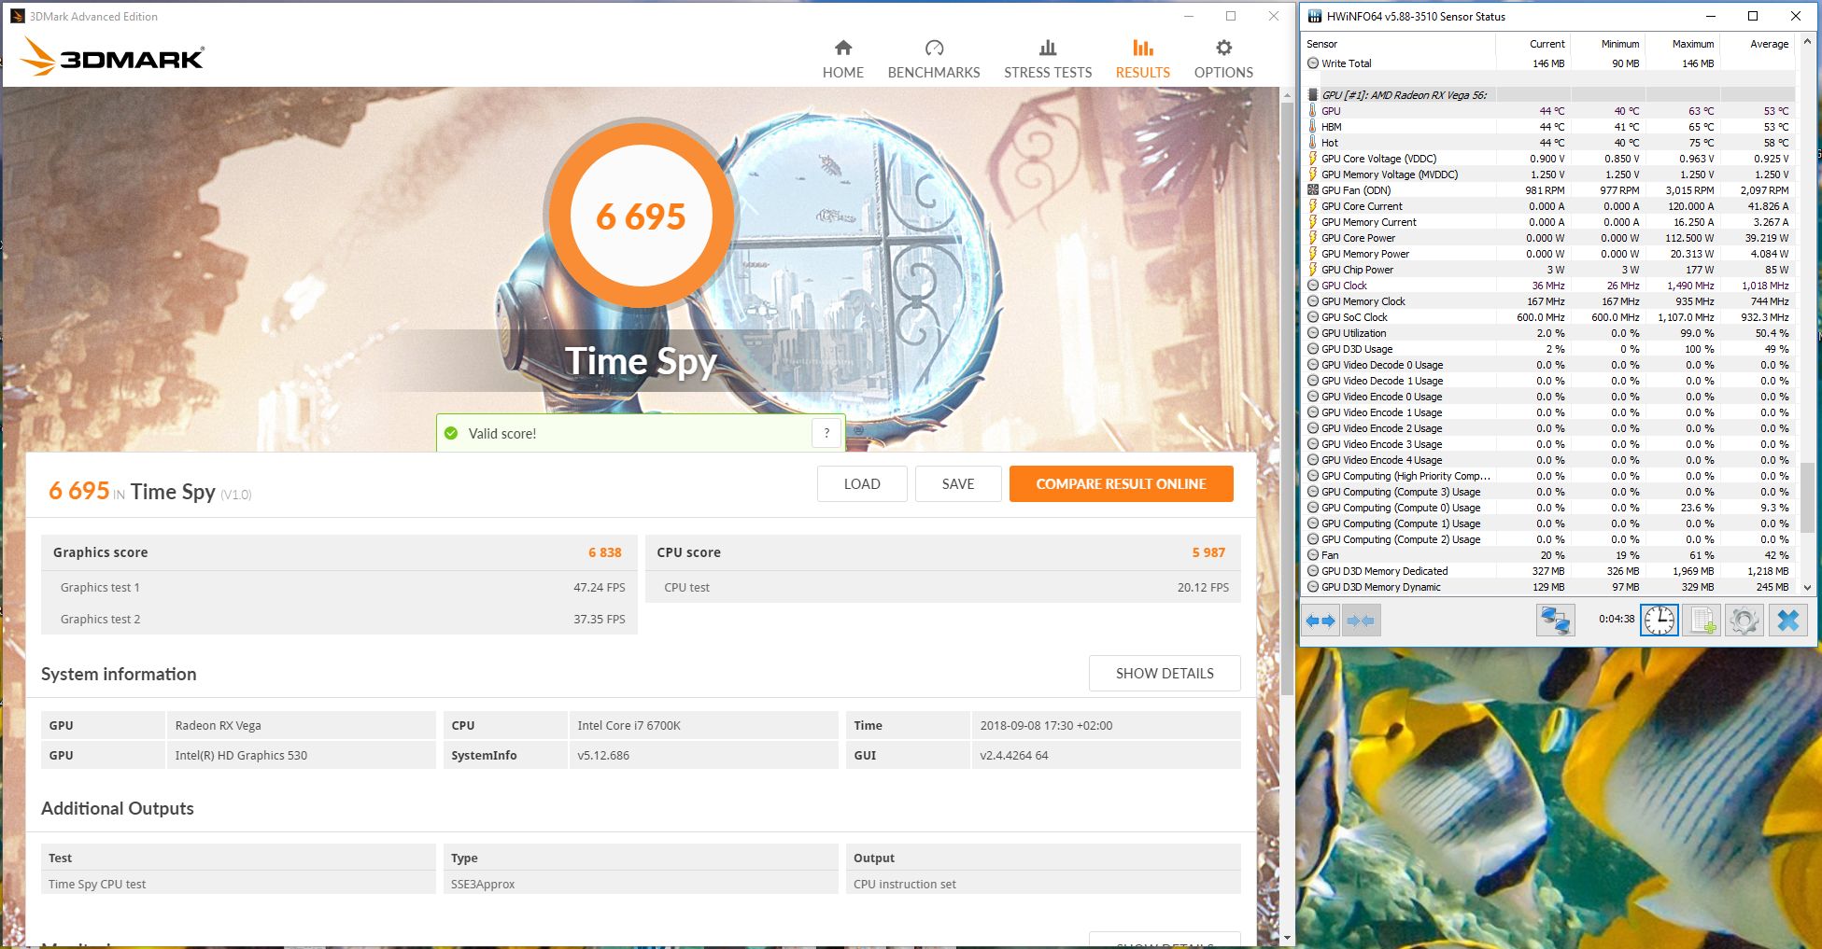The width and height of the screenshot is (1822, 949).
Task: Click the Write Total sensor row
Action: pyautogui.click(x=1548, y=63)
